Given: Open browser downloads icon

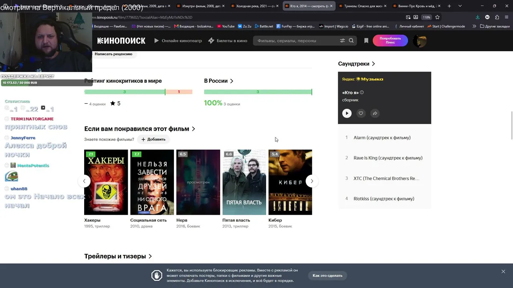Looking at the screenshot, I should click(x=477, y=17).
